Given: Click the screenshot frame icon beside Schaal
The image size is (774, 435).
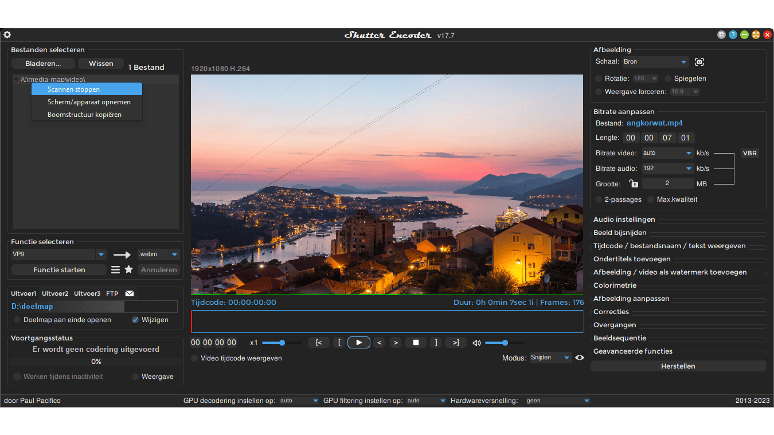Looking at the screenshot, I should pyautogui.click(x=699, y=62).
